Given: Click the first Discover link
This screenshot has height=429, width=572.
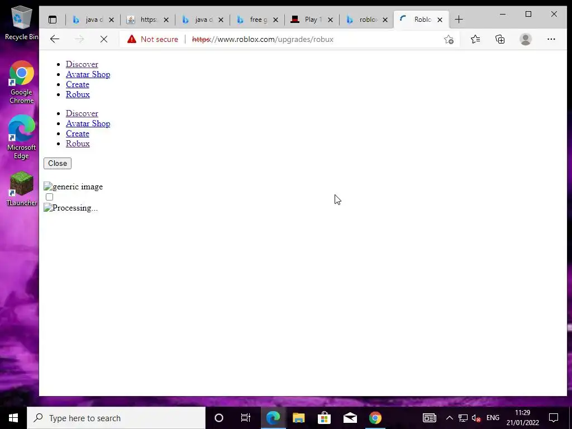Looking at the screenshot, I should [82, 64].
